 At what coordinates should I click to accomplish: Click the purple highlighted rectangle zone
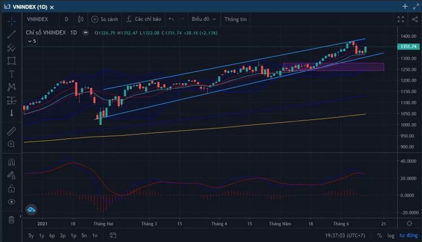tap(333, 67)
